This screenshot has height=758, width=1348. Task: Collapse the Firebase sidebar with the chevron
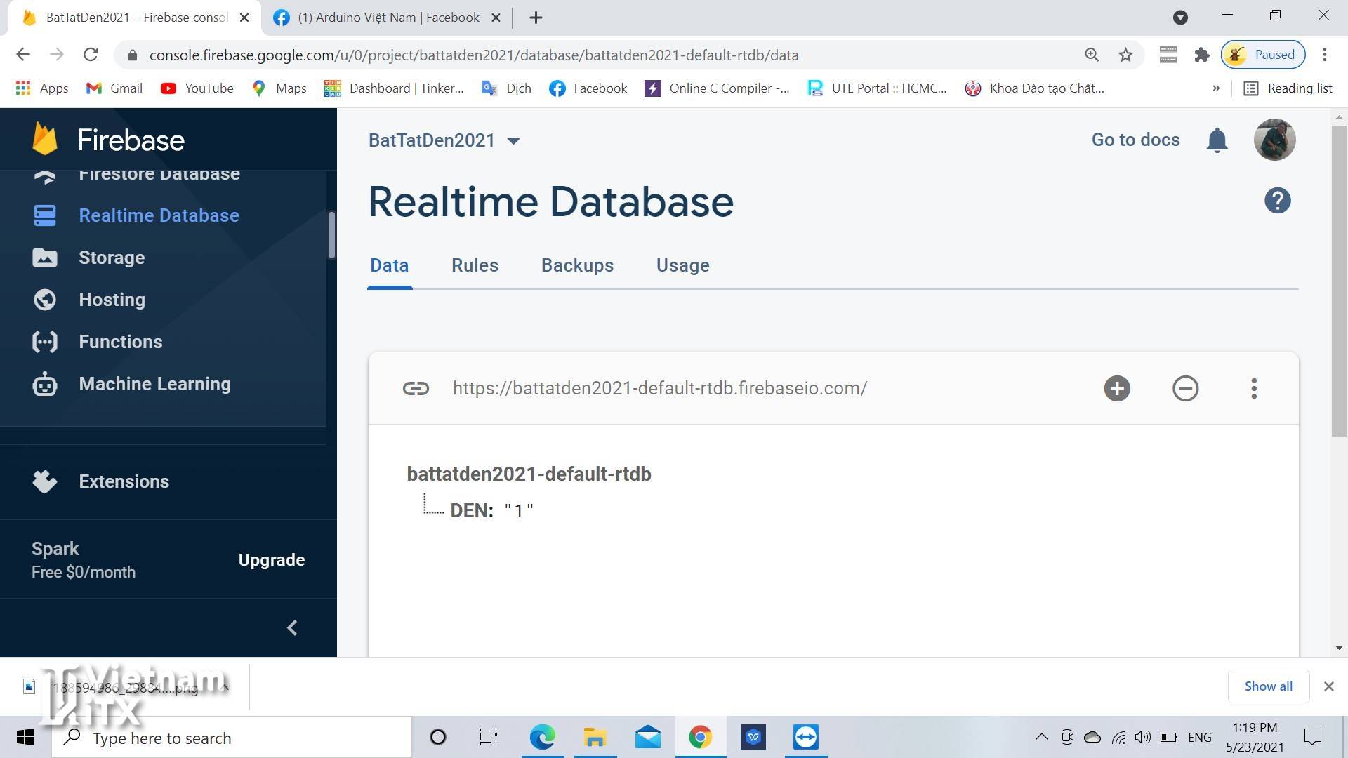pyautogui.click(x=292, y=627)
